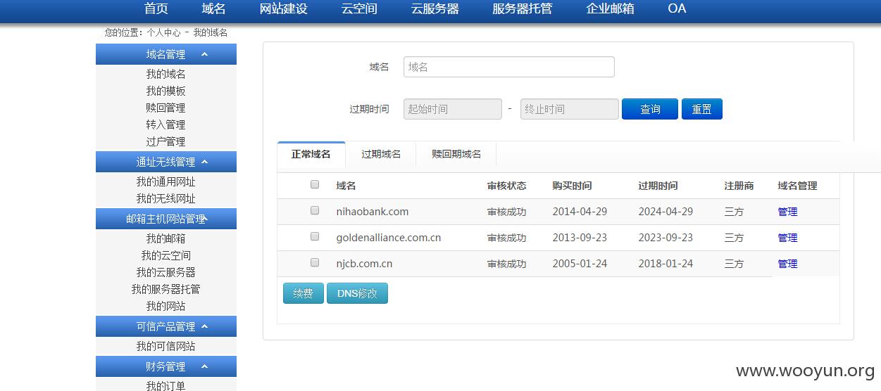Collapse the 可信产品管理 sidebar section

click(x=166, y=326)
